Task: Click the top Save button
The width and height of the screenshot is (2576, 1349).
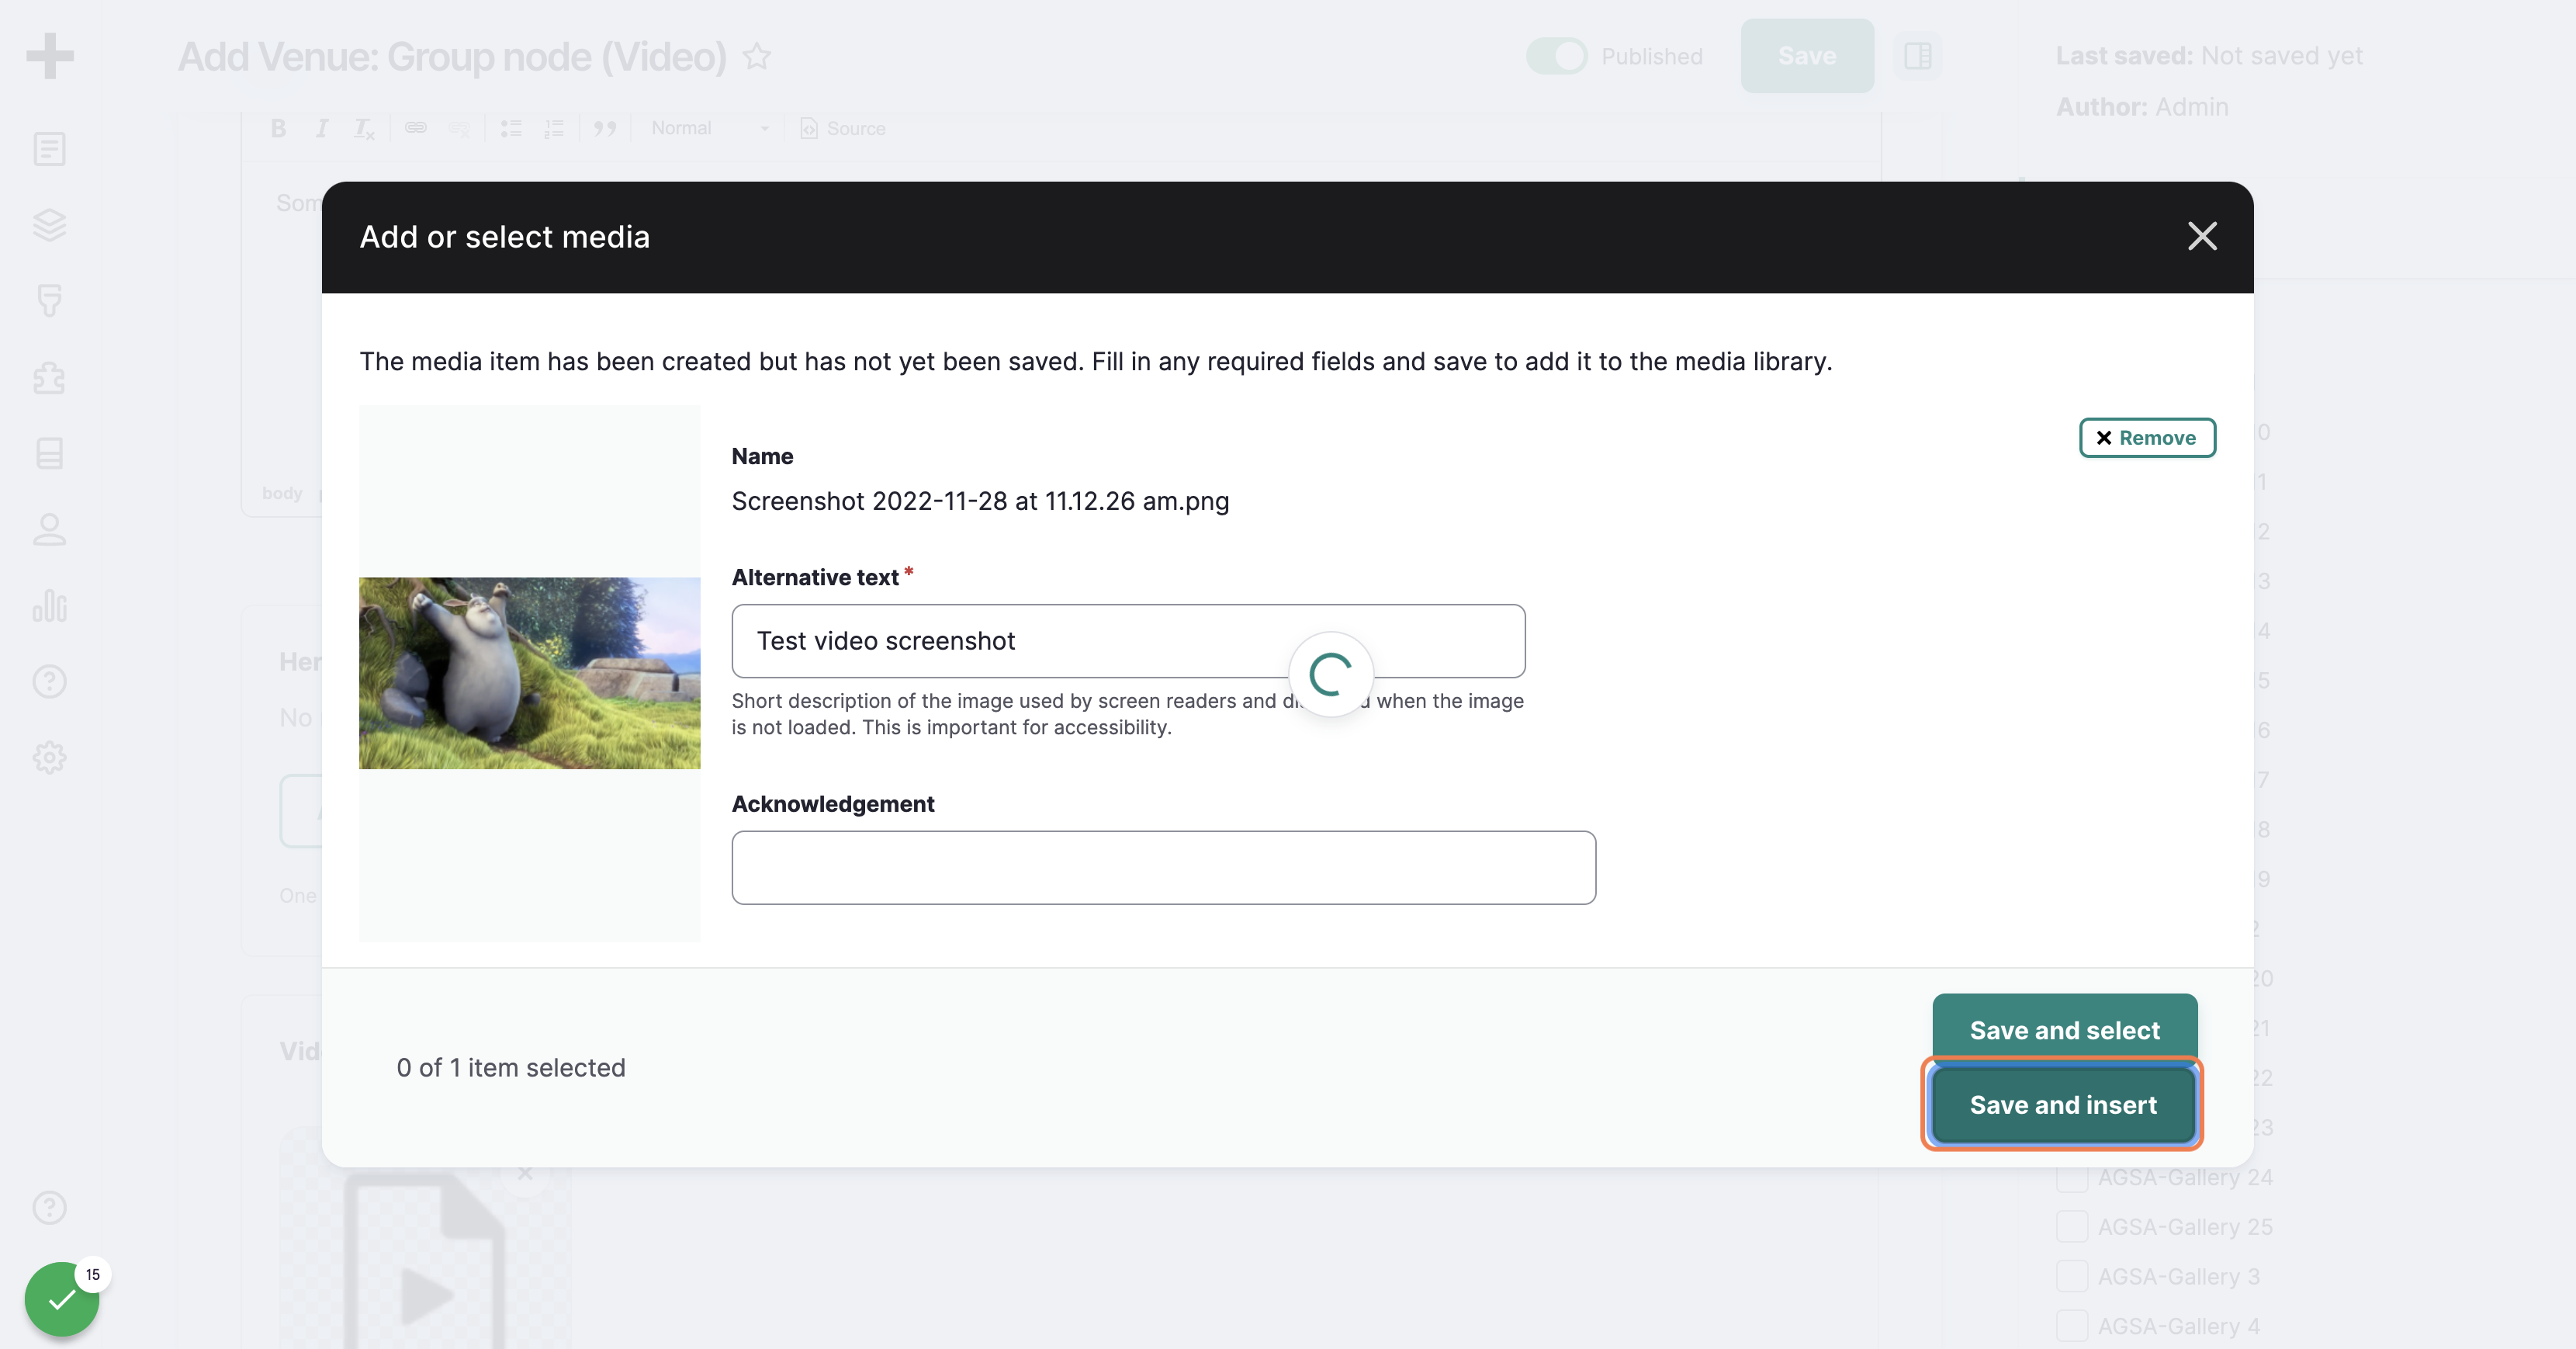Action: tap(1807, 56)
